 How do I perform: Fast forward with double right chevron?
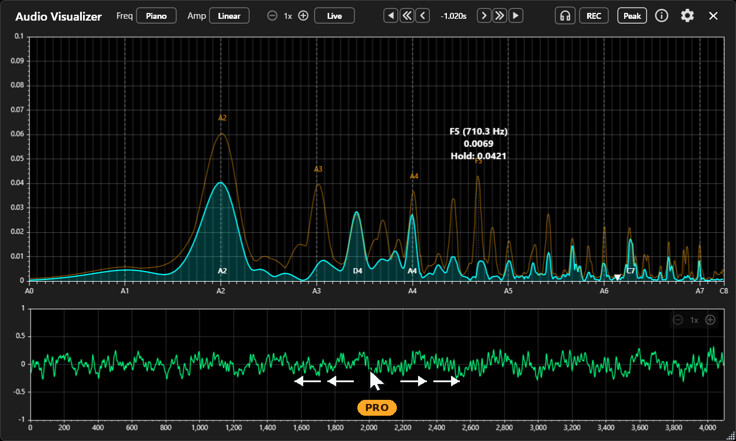click(500, 16)
